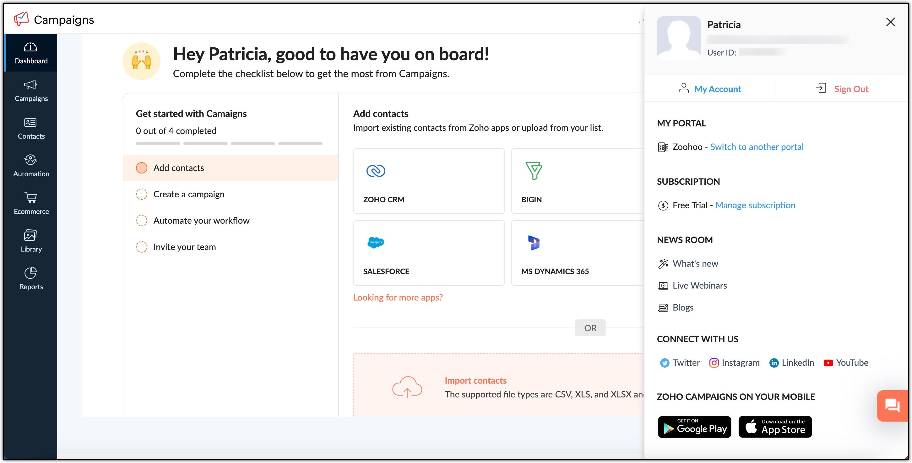Click Sign Out in profile panel

[x=842, y=89]
